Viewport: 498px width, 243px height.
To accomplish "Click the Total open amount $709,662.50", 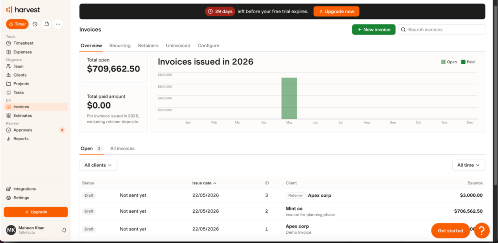I will pyautogui.click(x=113, y=69).
